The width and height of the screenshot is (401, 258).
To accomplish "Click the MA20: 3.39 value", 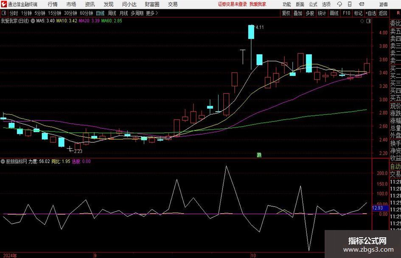I will click(89, 21).
